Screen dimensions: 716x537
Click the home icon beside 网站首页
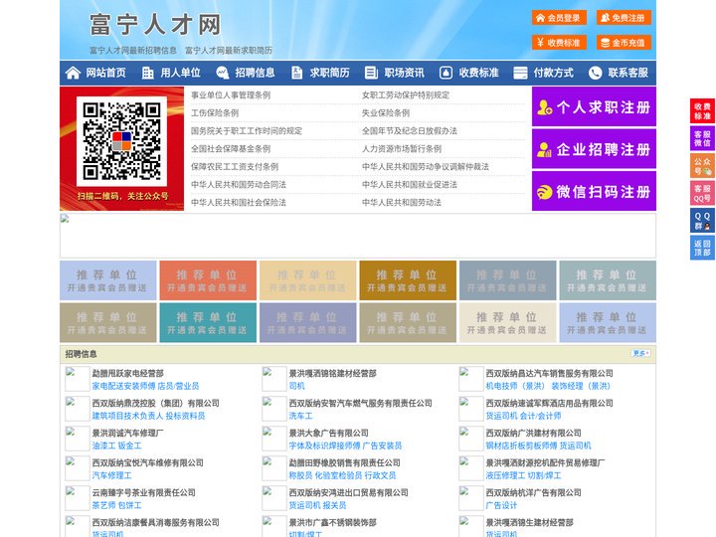point(73,73)
